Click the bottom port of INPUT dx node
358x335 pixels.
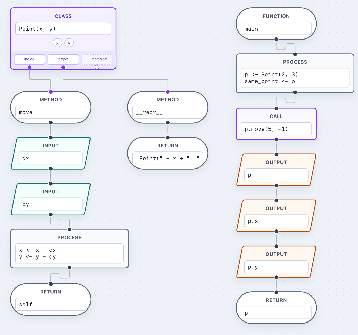pos(51,169)
